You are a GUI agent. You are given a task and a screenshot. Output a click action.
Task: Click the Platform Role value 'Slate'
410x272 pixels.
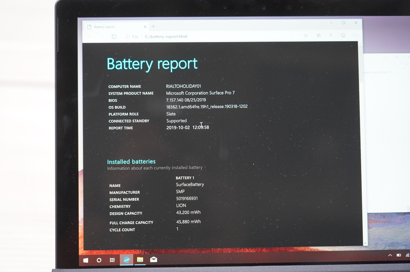pos(171,114)
